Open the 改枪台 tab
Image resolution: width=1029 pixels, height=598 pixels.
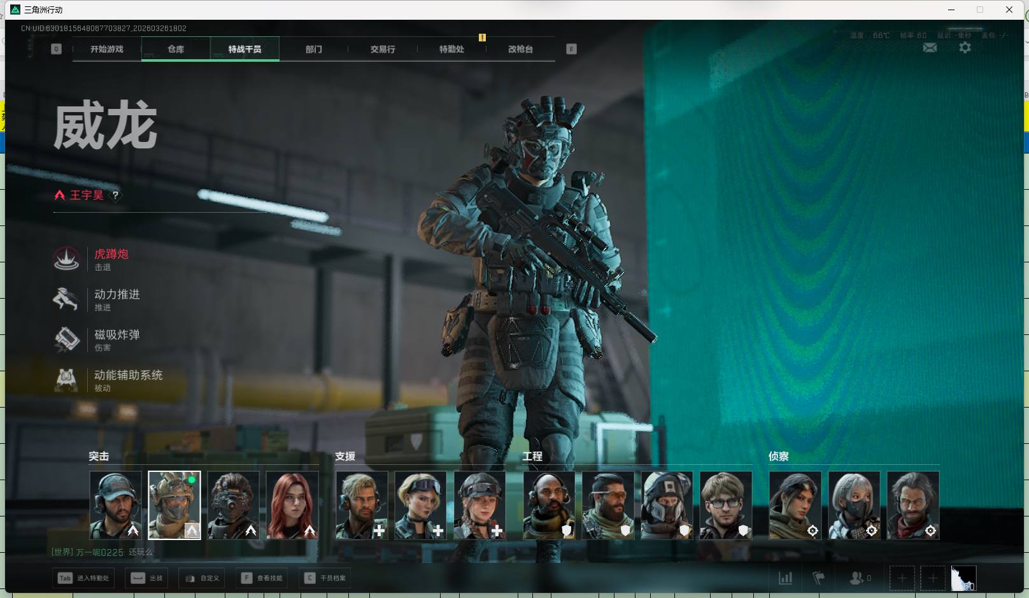520,49
